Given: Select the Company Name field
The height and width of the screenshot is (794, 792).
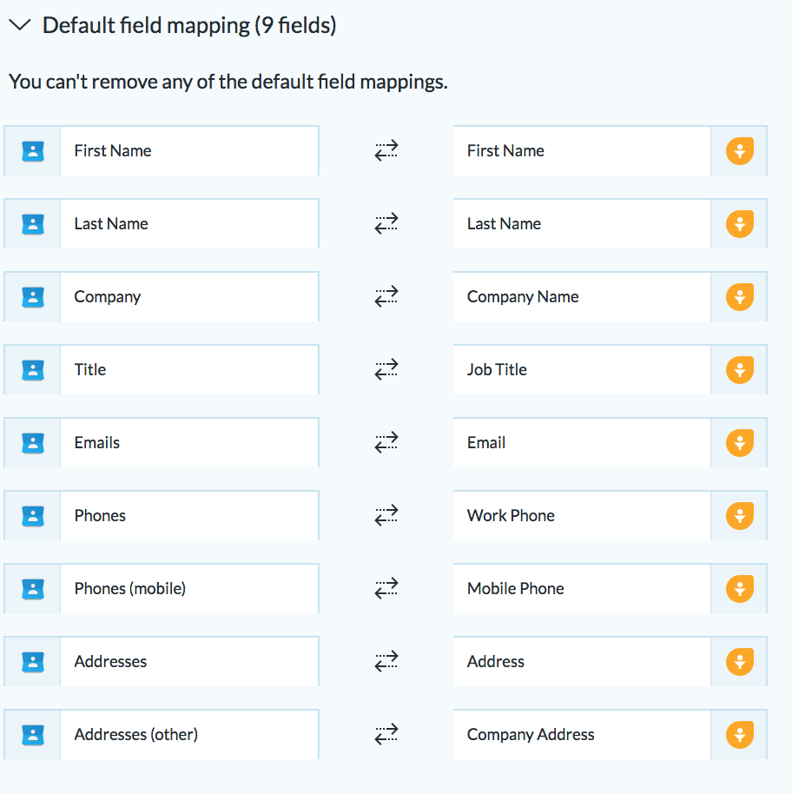Looking at the screenshot, I should click(x=582, y=297).
